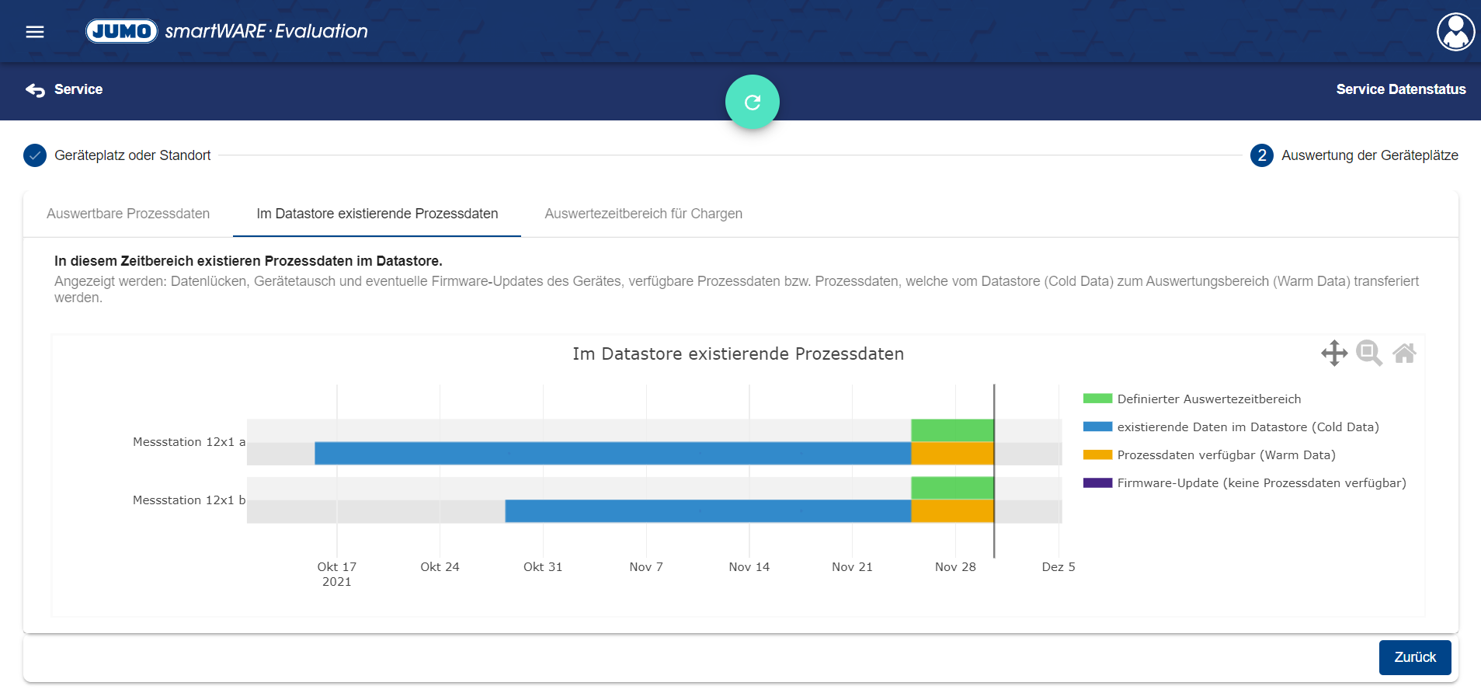Select Im Datastore existierende Prozessdaten tab
1481x700 pixels.
pyautogui.click(x=377, y=214)
